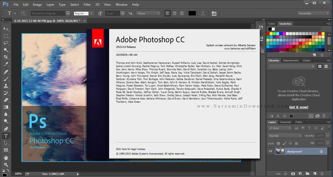Open the Filter menu
The width and height of the screenshot is (333, 177).
(87, 4)
